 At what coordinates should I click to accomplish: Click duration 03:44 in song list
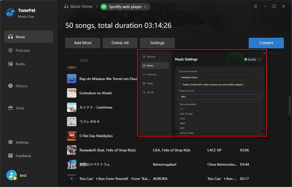(244, 164)
